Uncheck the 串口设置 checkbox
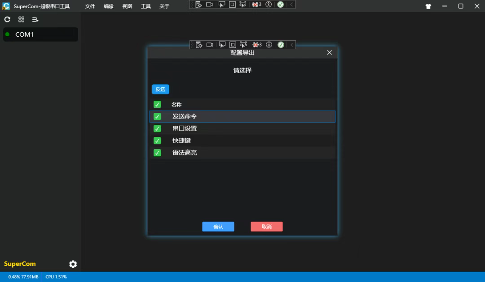This screenshot has width=485, height=282. (157, 128)
